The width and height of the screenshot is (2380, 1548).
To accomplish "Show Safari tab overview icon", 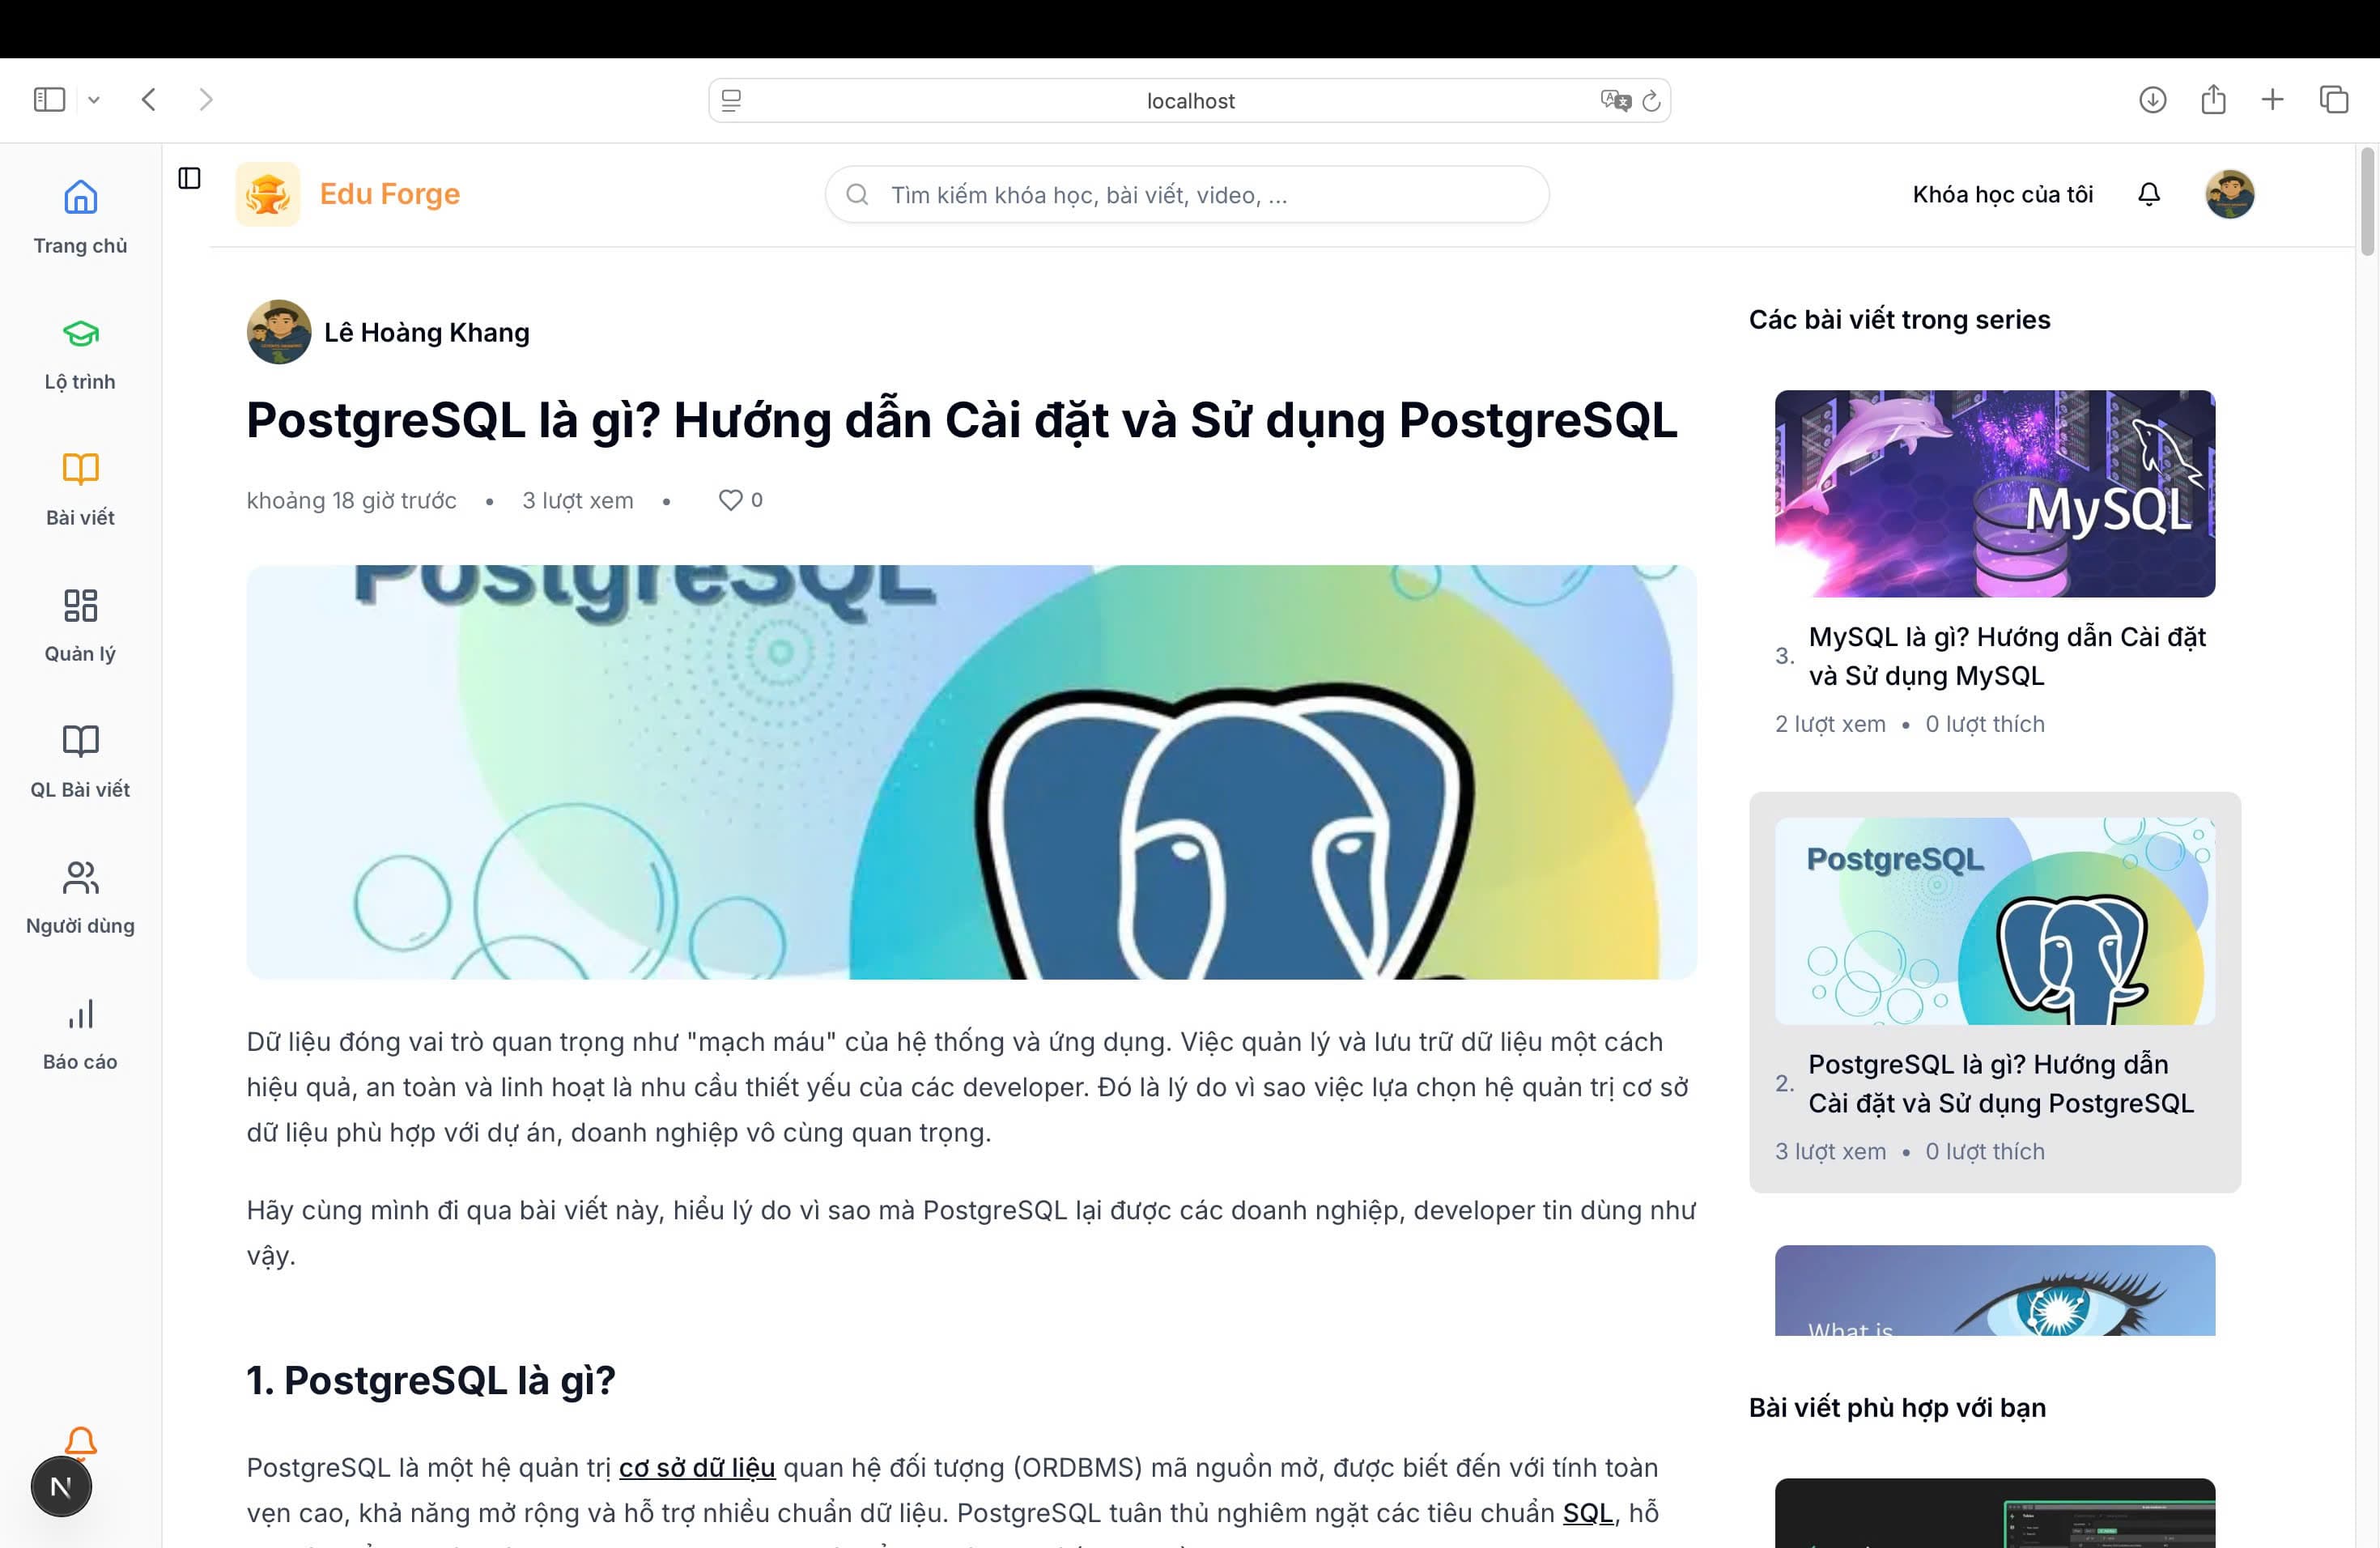I will [x=2333, y=99].
